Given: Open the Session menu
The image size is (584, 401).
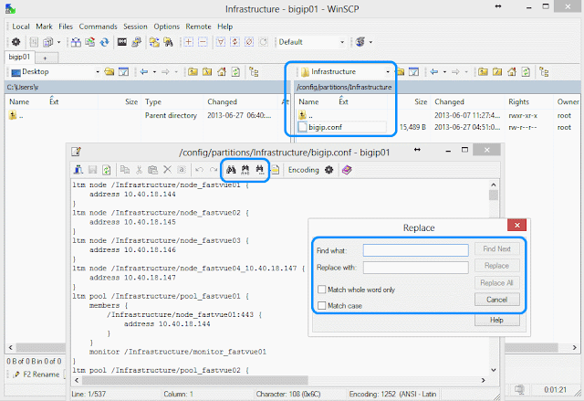Looking at the screenshot, I should pos(135,26).
